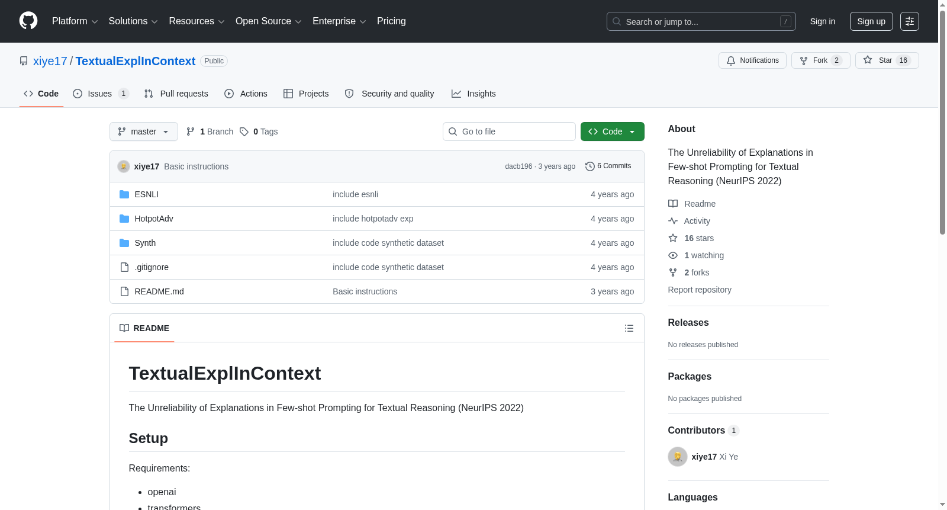Image resolution: width=947 pixels, height=510 pixels.
Task: Open README outline list icon
Action: 629,328
